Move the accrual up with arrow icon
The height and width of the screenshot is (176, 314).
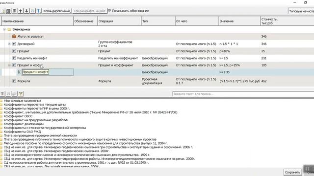pyautogui.click(x=21, y=11)
